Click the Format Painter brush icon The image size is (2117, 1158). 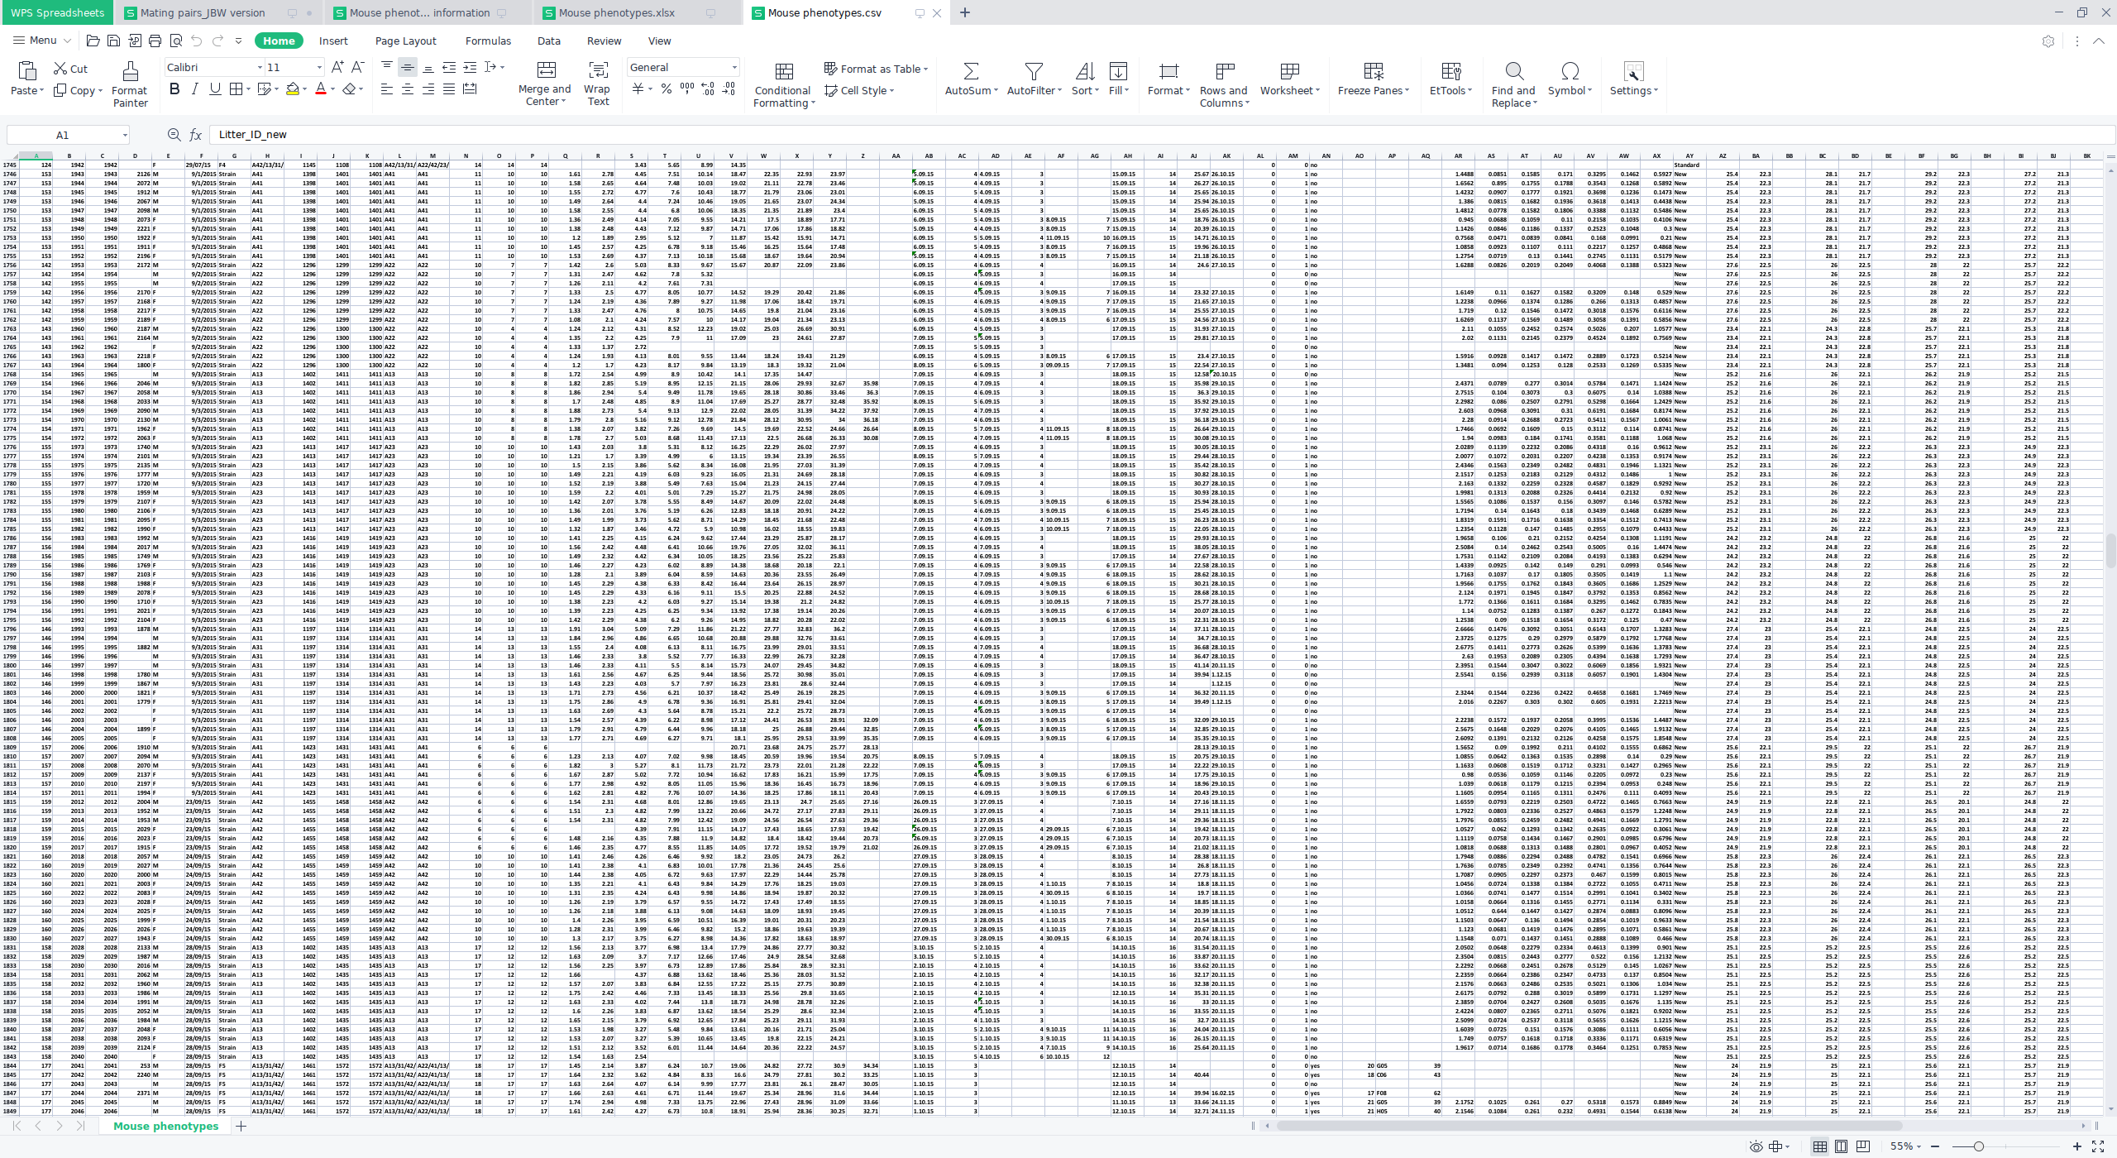(130, 72)
